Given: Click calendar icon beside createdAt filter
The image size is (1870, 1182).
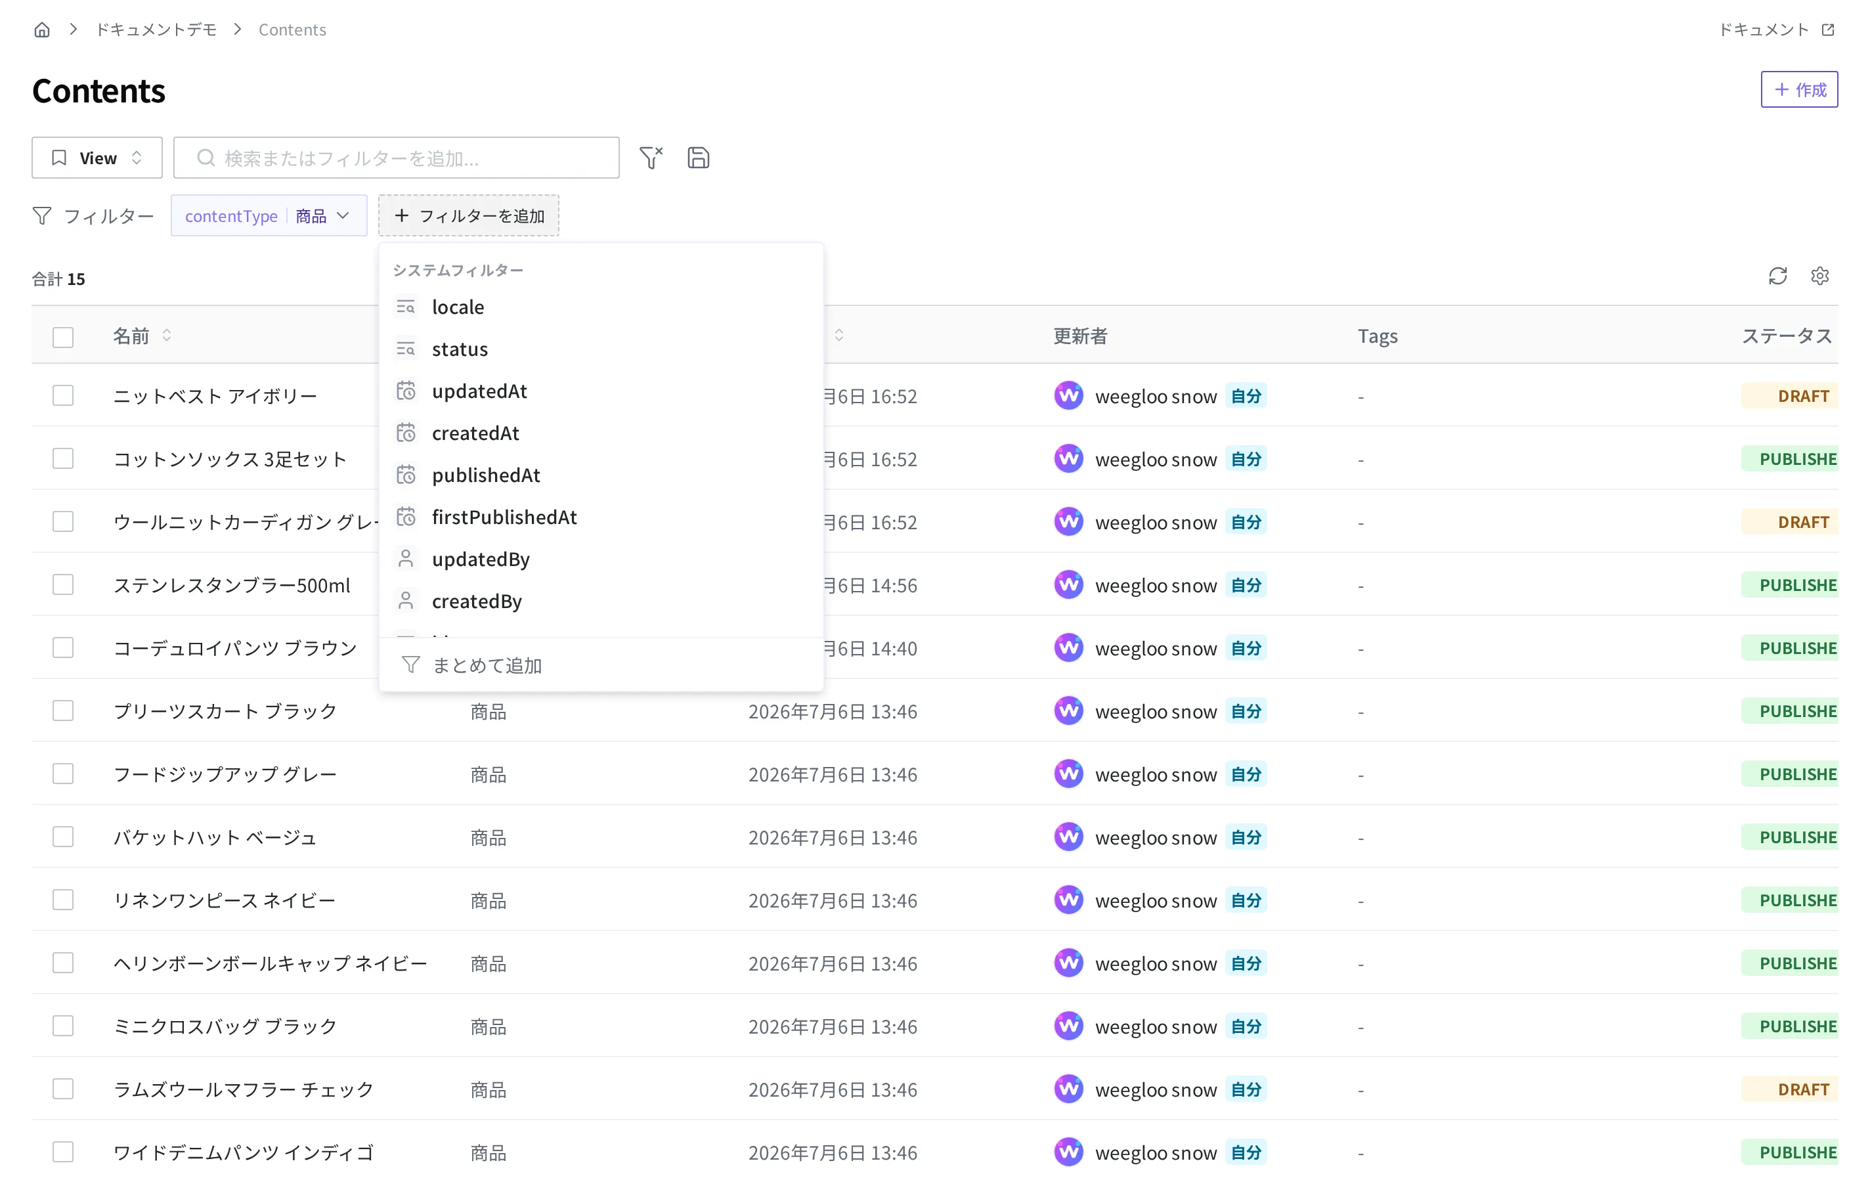Looking at the screenshot, I should click(406, 433).
